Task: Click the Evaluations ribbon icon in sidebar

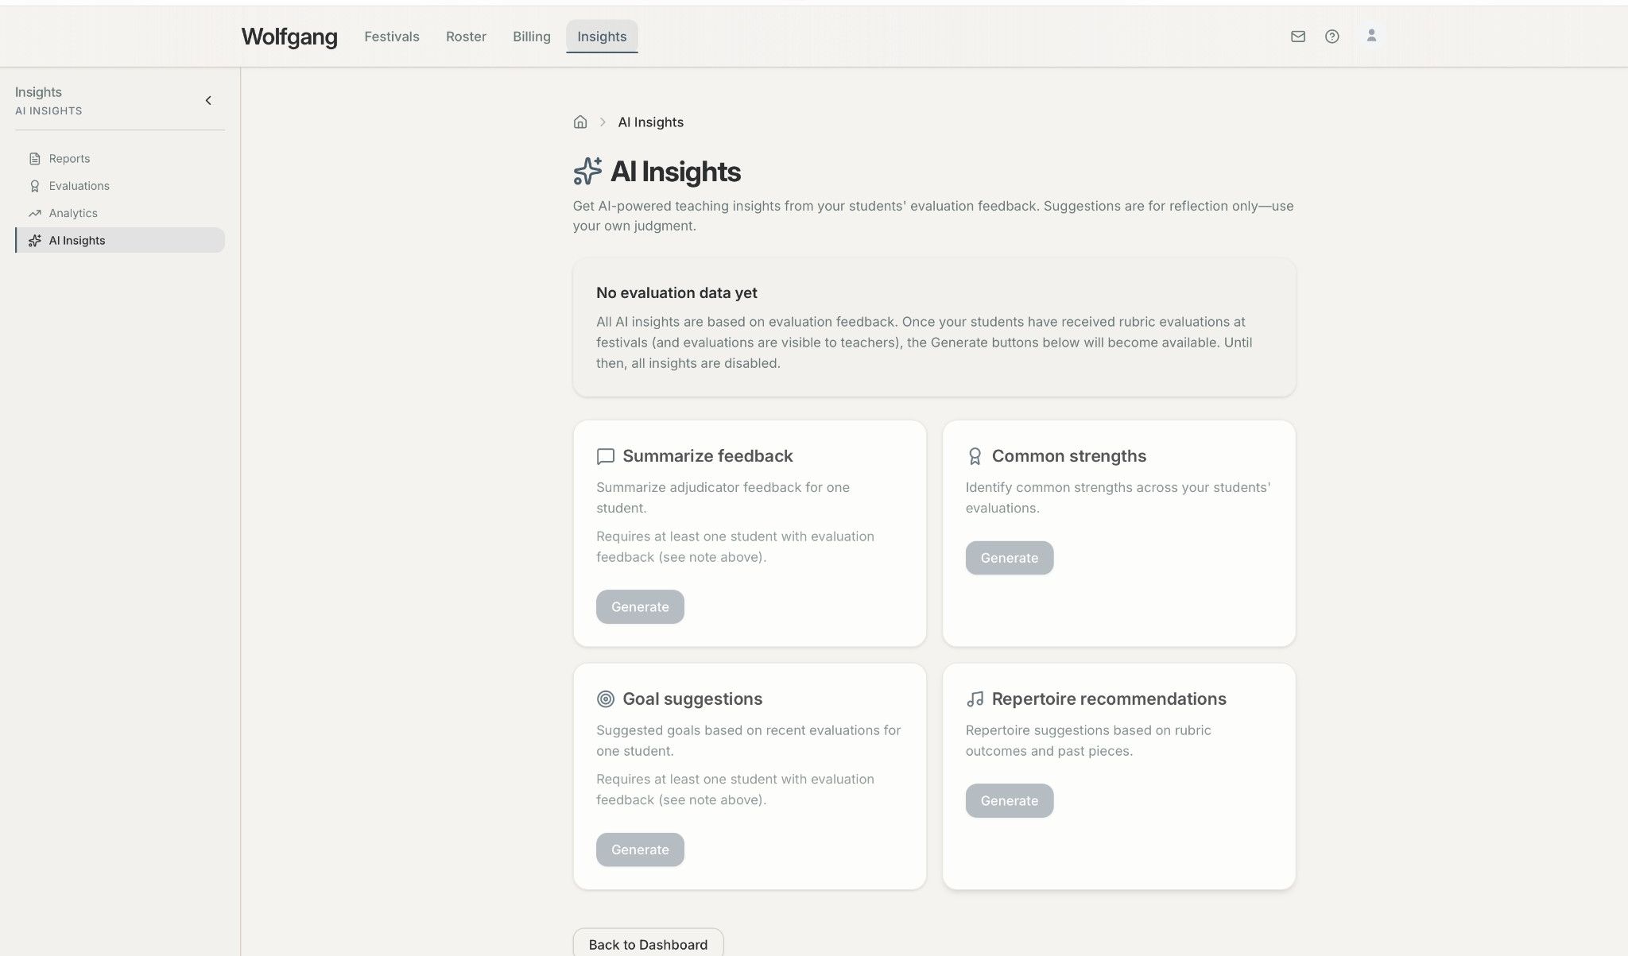Action: coord(35,186)
